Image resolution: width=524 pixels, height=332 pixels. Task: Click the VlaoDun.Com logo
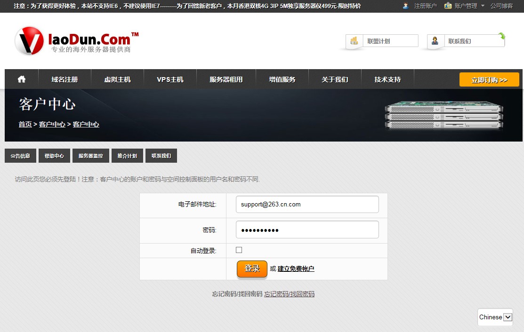coord(77,41)
